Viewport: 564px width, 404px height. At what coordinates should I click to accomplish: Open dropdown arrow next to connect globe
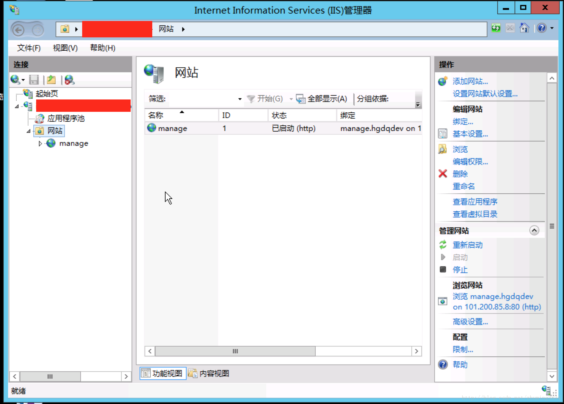(x=23, y=80)
